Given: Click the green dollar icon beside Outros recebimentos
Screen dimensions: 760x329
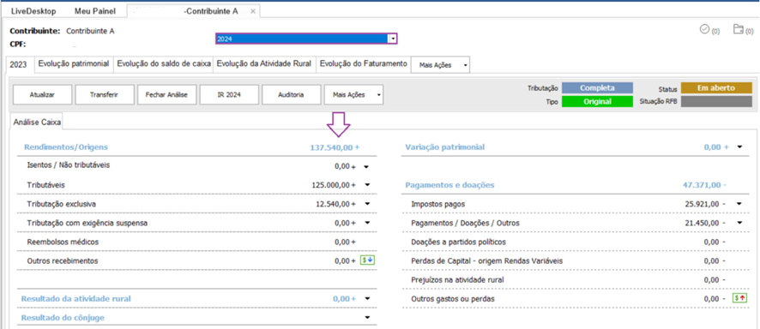Looking at the screenshot, I should pyautogui.click(x=368, y=260).
